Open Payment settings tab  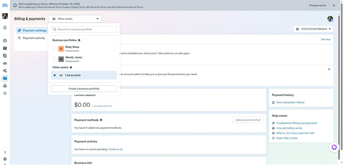click(x=32, y=31)
